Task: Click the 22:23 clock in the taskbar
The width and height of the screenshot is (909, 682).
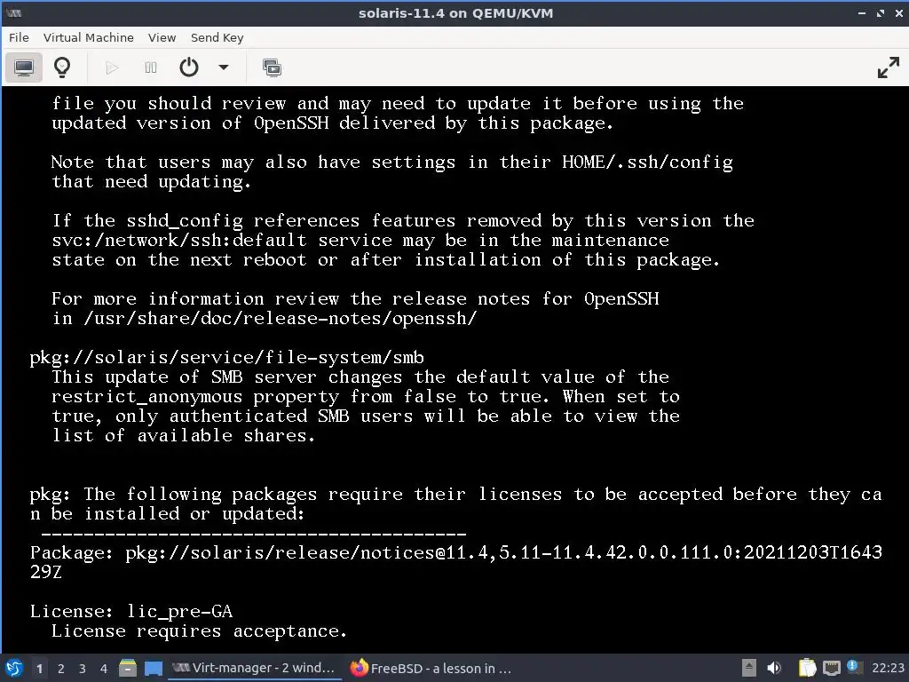Action: [888, 668]
